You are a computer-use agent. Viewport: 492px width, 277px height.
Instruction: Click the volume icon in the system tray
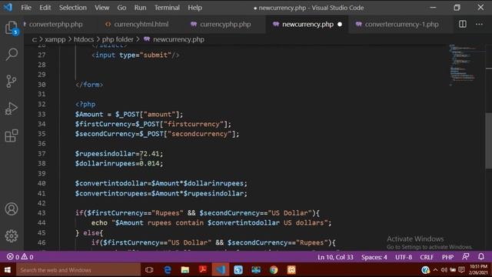pos(444,270)
